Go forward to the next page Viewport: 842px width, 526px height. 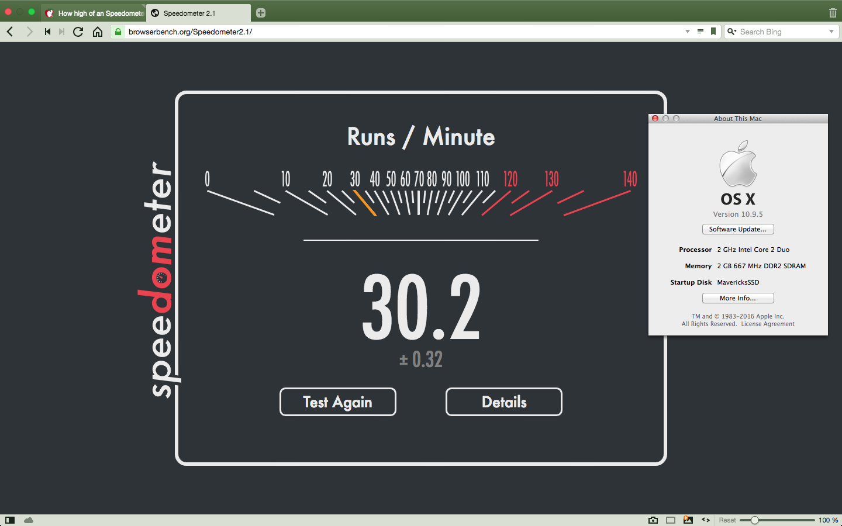click(29, 32)
